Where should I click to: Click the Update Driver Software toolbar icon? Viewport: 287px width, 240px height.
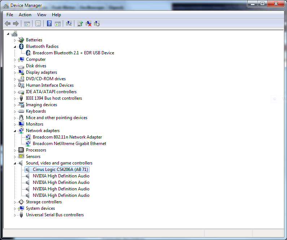pyautogui.click(x=80, y=23)
